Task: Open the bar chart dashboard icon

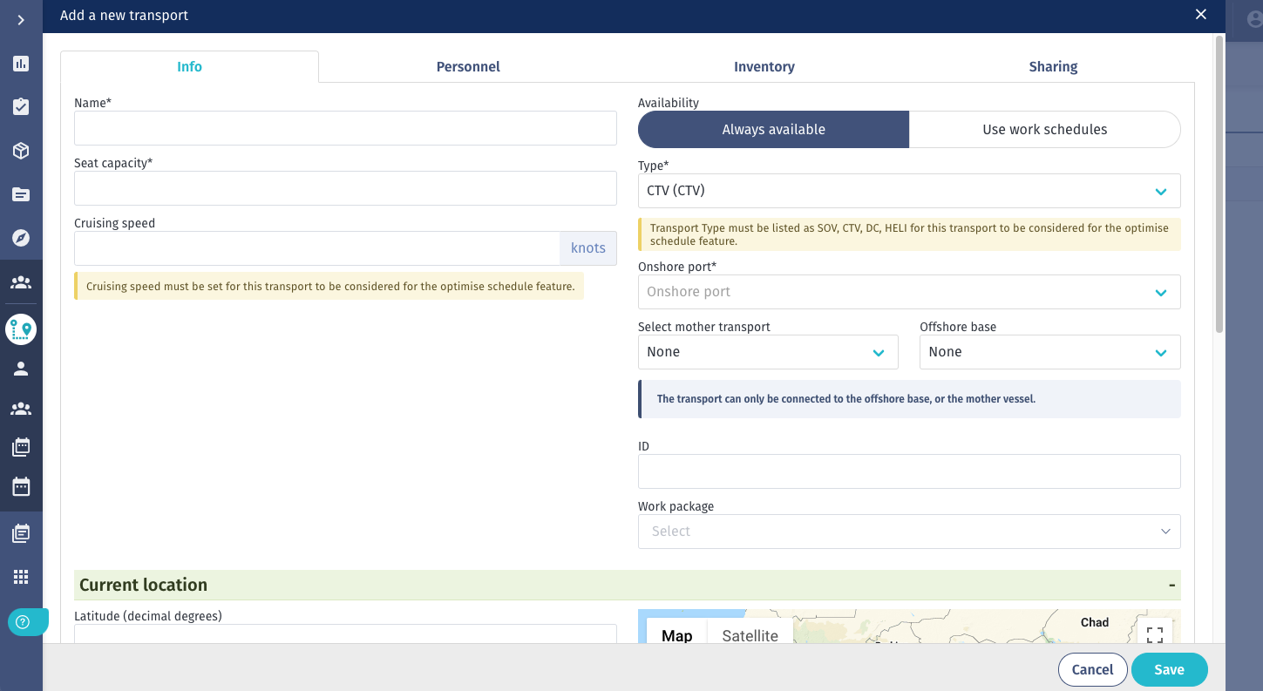Action: [21, 64]
